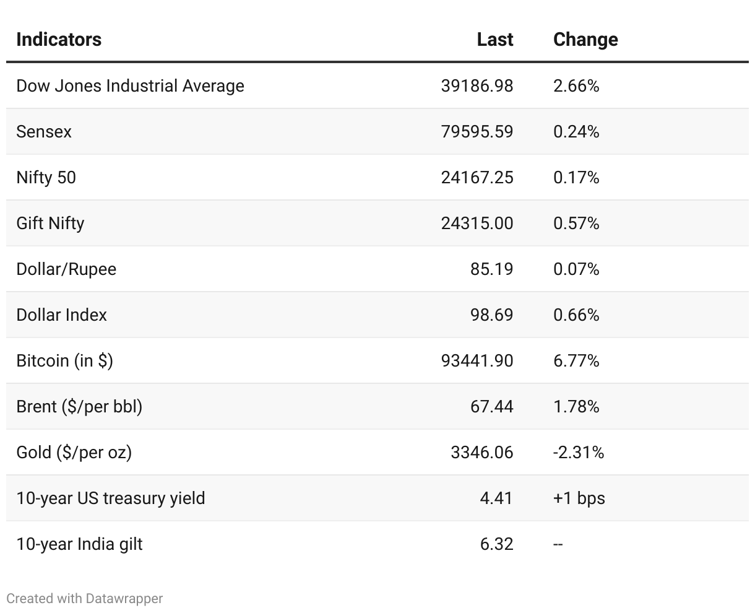Image resolution: width=755 pixels, height=613 pixels.
Task: Click the Last column header
Action: point(494,40)
